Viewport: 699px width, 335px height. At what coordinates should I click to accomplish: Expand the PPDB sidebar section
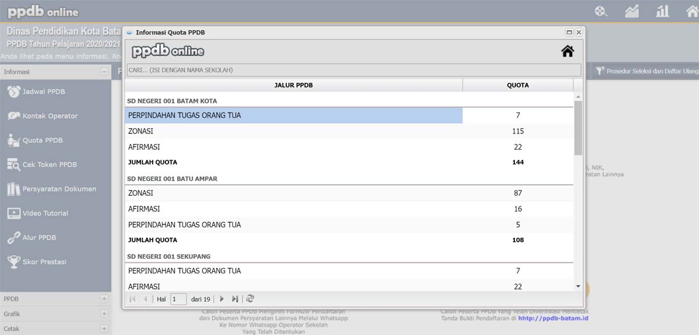coord(104,299)
